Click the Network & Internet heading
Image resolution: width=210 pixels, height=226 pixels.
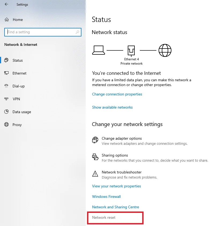(21, 45)
